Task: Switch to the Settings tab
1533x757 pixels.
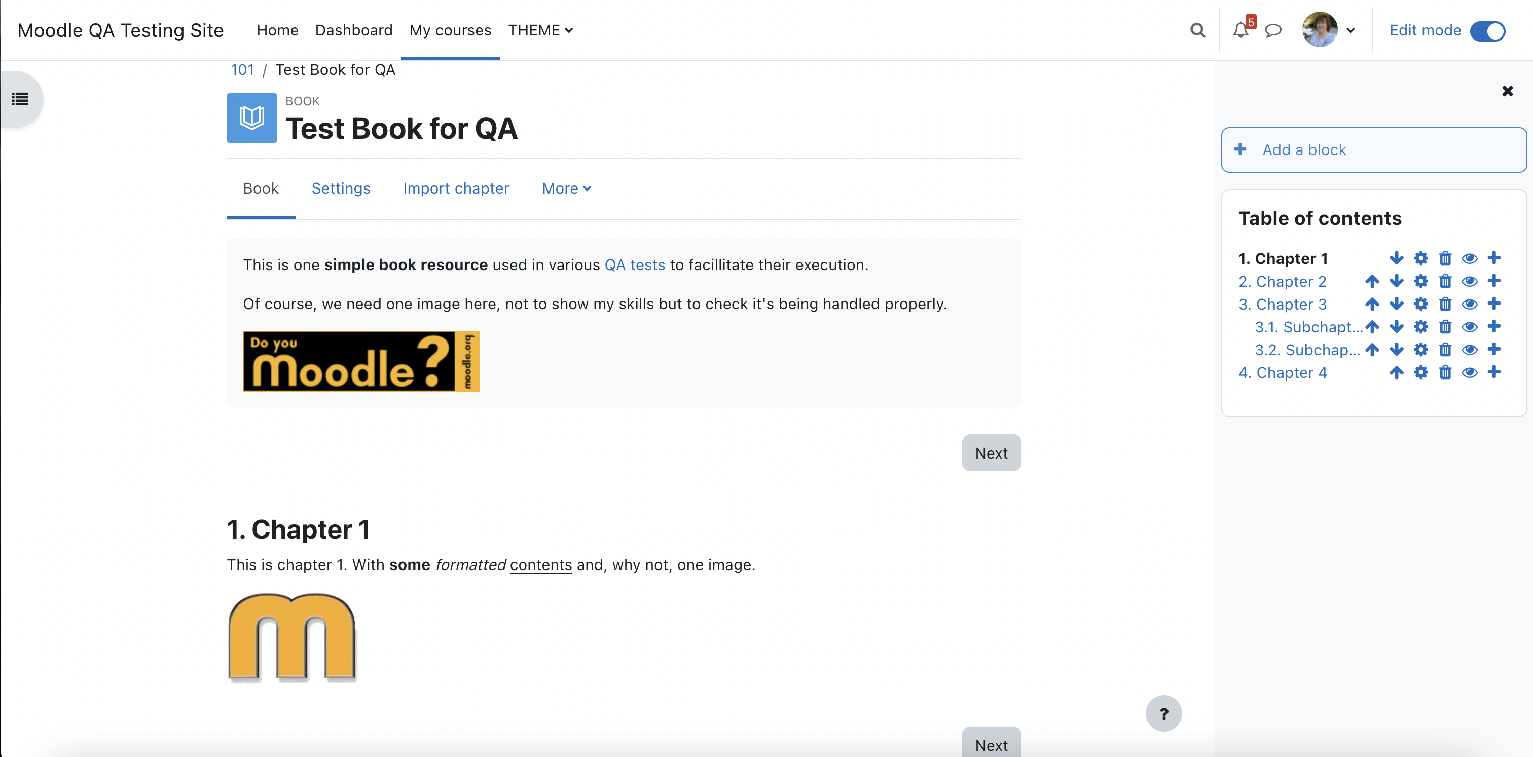Action: [x=341, y=188]
